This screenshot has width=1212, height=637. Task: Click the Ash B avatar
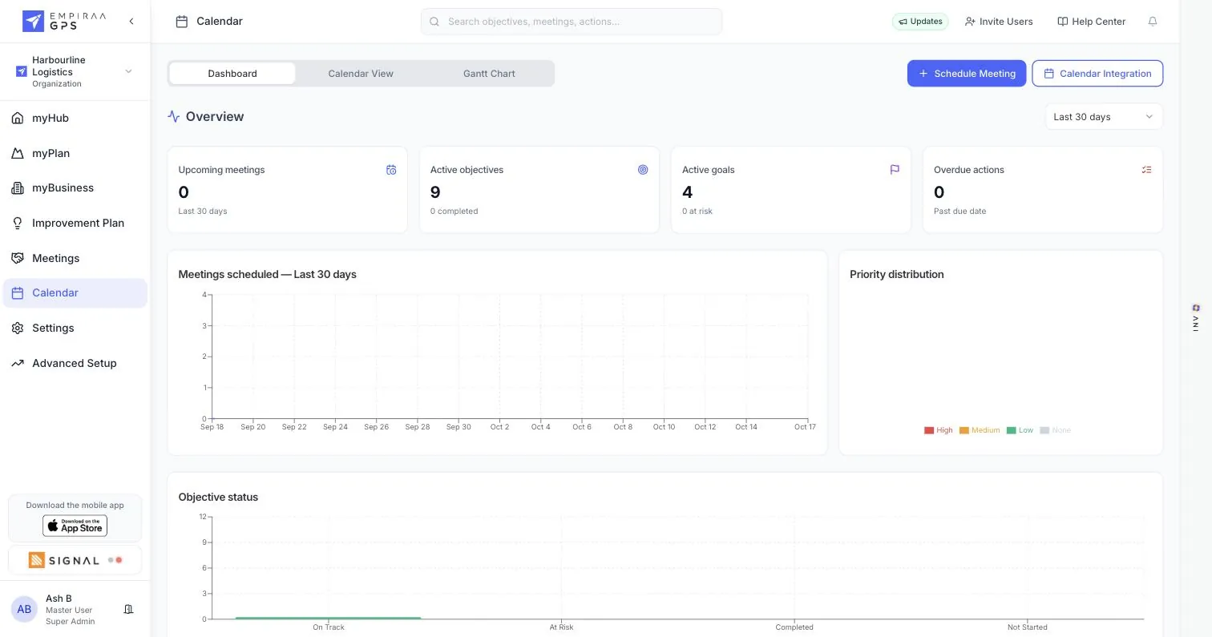point(24,609)
